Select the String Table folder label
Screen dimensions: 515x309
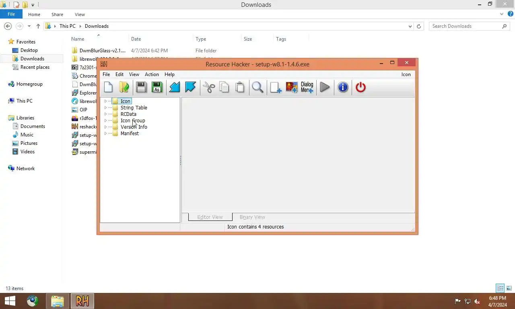134,107
